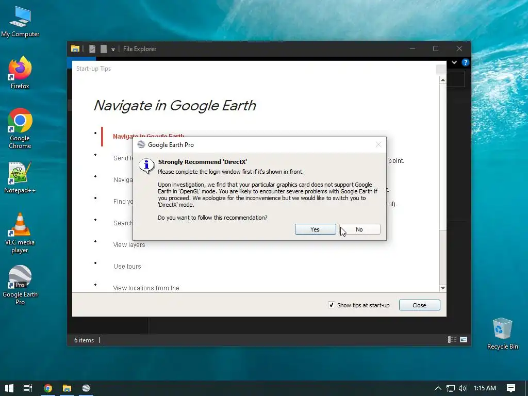
Task: Close the Google Earth Pro dialog
Action: pos(378,144)
